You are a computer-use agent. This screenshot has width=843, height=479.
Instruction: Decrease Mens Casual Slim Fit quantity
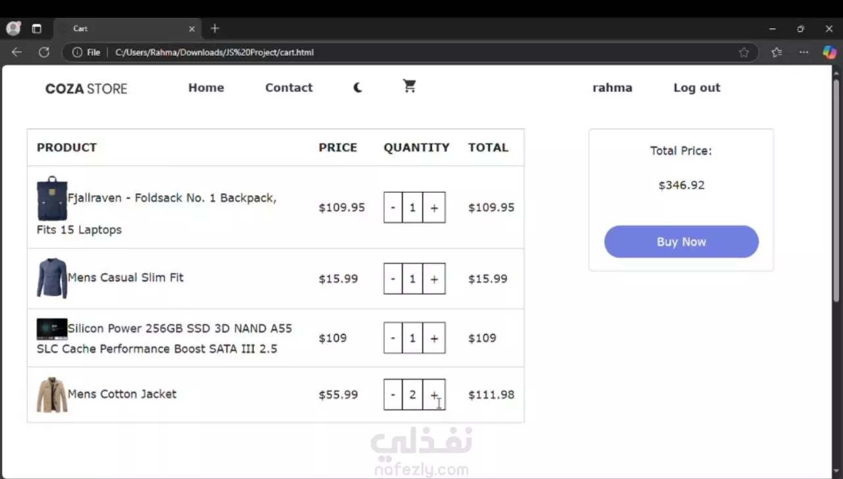pyautogui.click(x=393, y=278)
